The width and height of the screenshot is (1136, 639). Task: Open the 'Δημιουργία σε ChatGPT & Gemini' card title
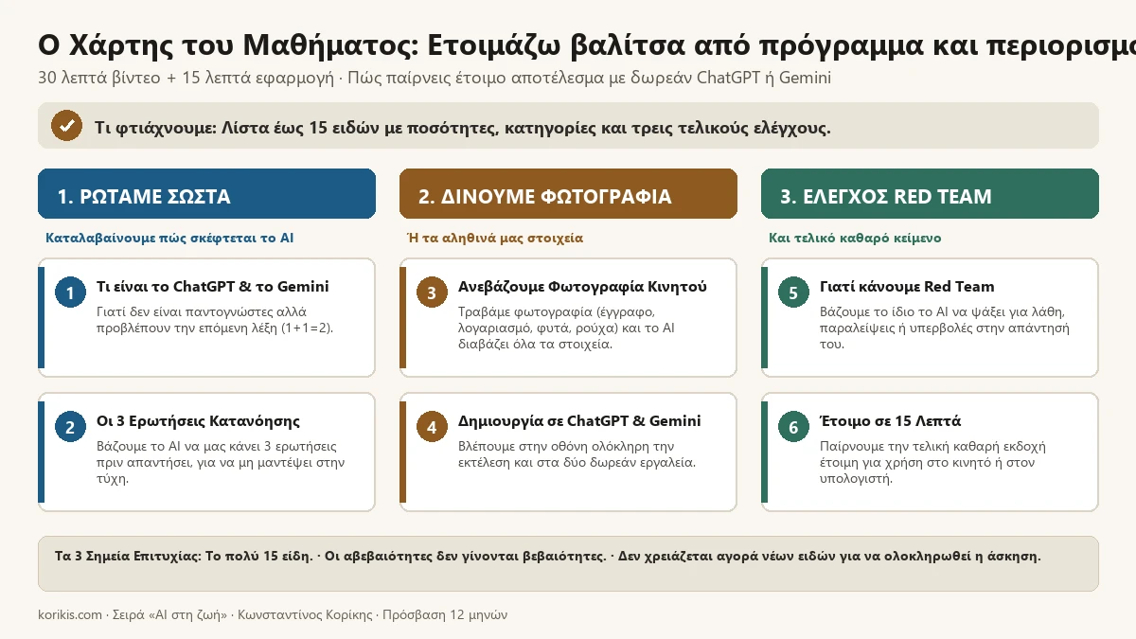579,421
